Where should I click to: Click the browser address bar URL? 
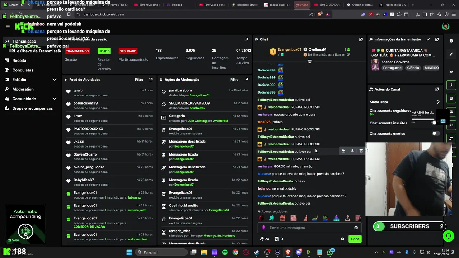[x=104, y=14]
